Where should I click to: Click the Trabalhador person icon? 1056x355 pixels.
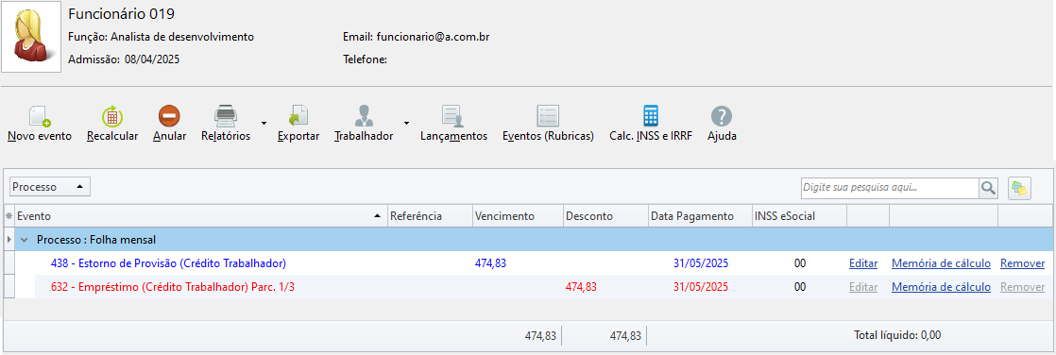pos(364,116)
